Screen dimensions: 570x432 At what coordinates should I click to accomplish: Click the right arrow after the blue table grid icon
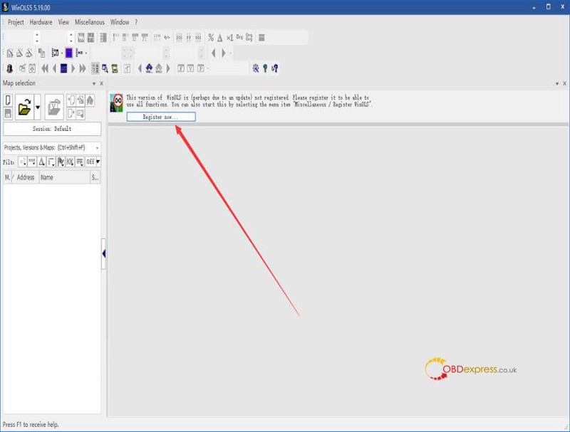pyautogui.click(x=73, y=68)
